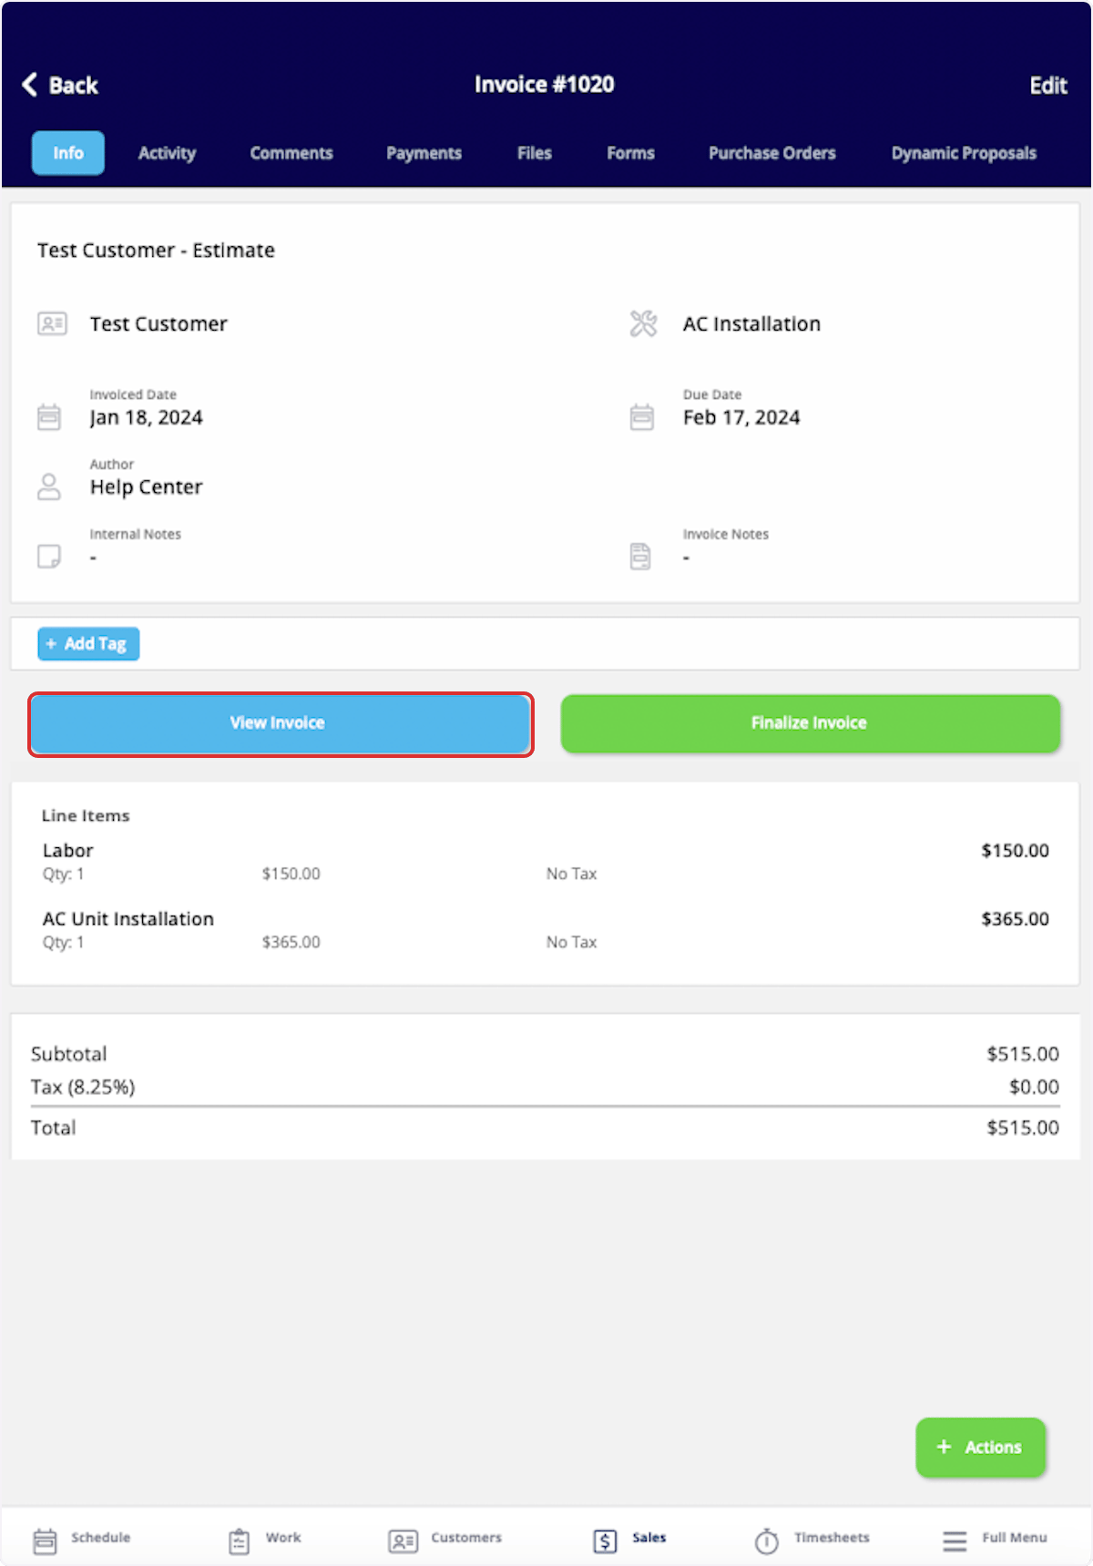The image size is (1093, 1566).
Task: Select the AC Unit Installation line item
Action: tap(545, 929)
